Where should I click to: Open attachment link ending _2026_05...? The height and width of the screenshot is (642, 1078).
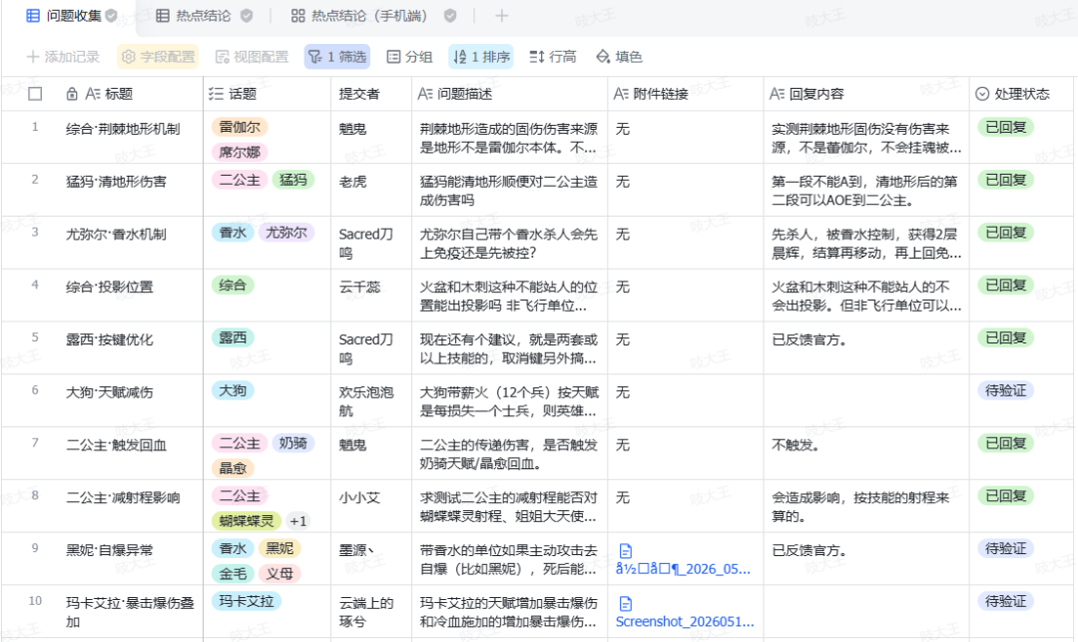[x=683, y=569]
